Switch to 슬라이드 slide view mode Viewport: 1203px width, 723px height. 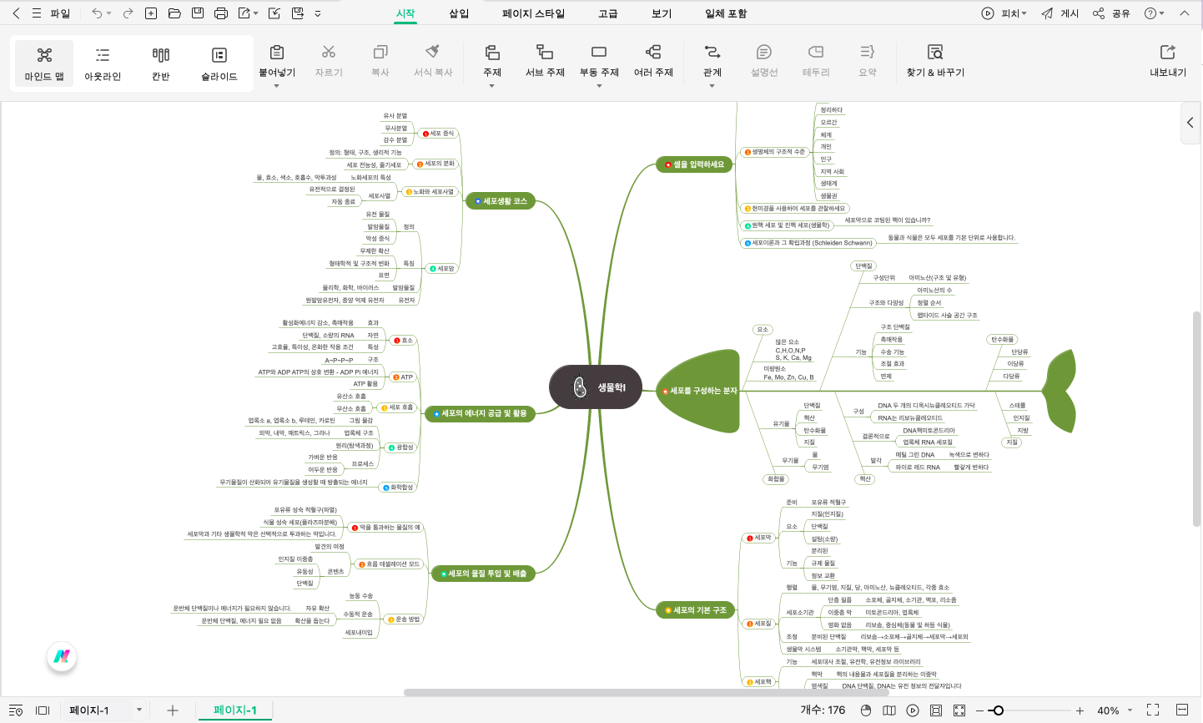click(x=219, y=63)
